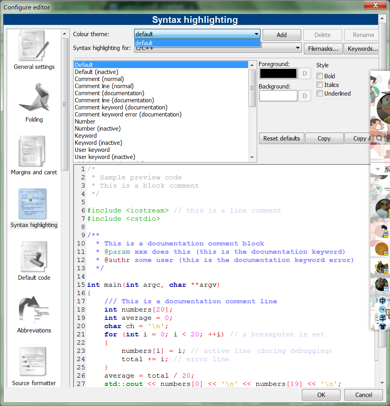390x406 pixels.
Task: Pick the black Foreground colour swatch
Action: click(278, 74)
